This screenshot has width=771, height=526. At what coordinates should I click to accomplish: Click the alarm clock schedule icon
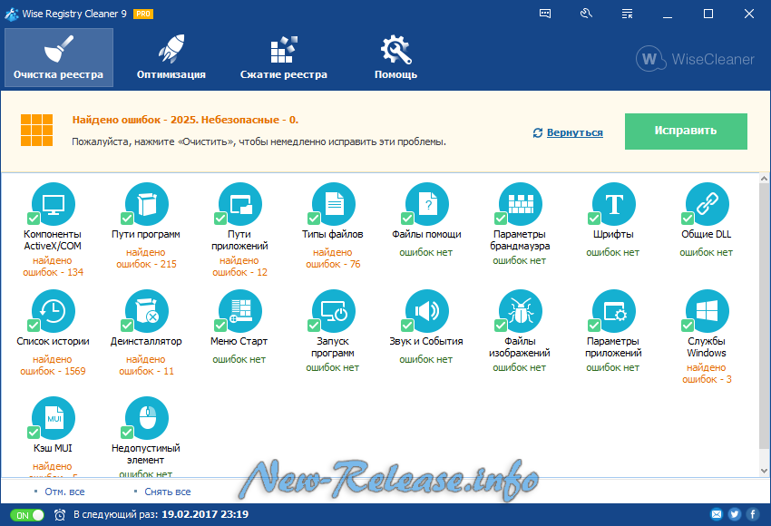[x=60, y=515]
